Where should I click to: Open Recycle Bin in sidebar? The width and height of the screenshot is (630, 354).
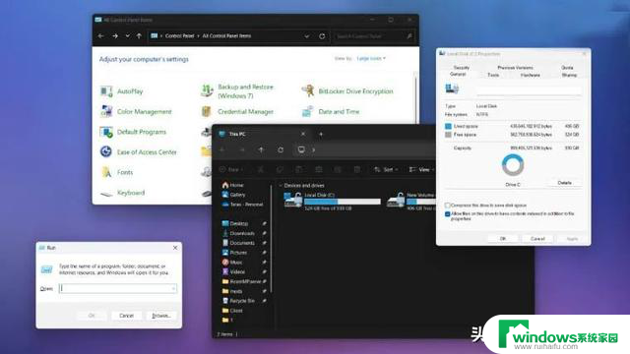tap(238, 301)
